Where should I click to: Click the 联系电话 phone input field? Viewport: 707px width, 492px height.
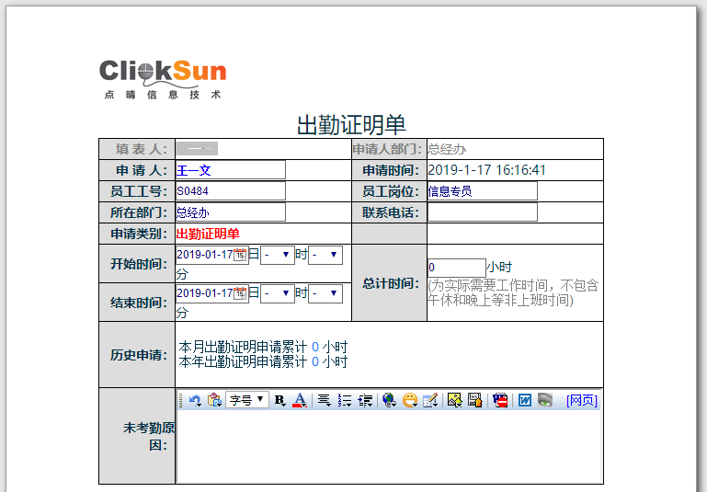pos(482,212)
